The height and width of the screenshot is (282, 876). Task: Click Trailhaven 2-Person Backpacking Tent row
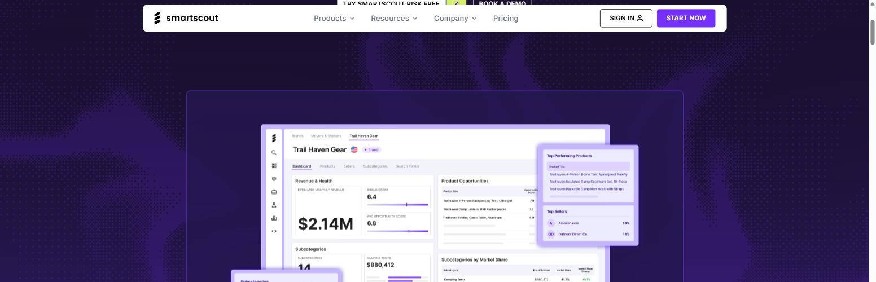488,201
